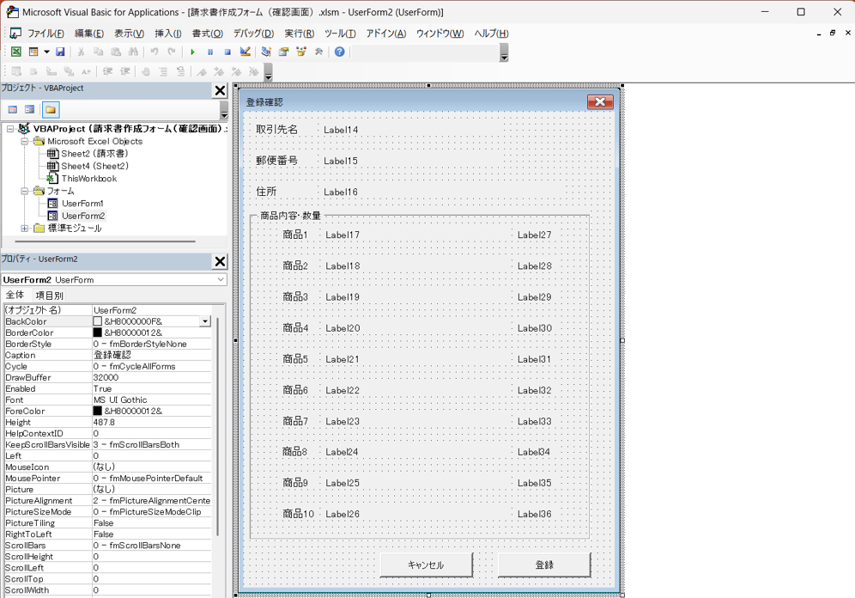Open the BackColor property dropdown arrow
855x598 pixels.
point(204,321)
